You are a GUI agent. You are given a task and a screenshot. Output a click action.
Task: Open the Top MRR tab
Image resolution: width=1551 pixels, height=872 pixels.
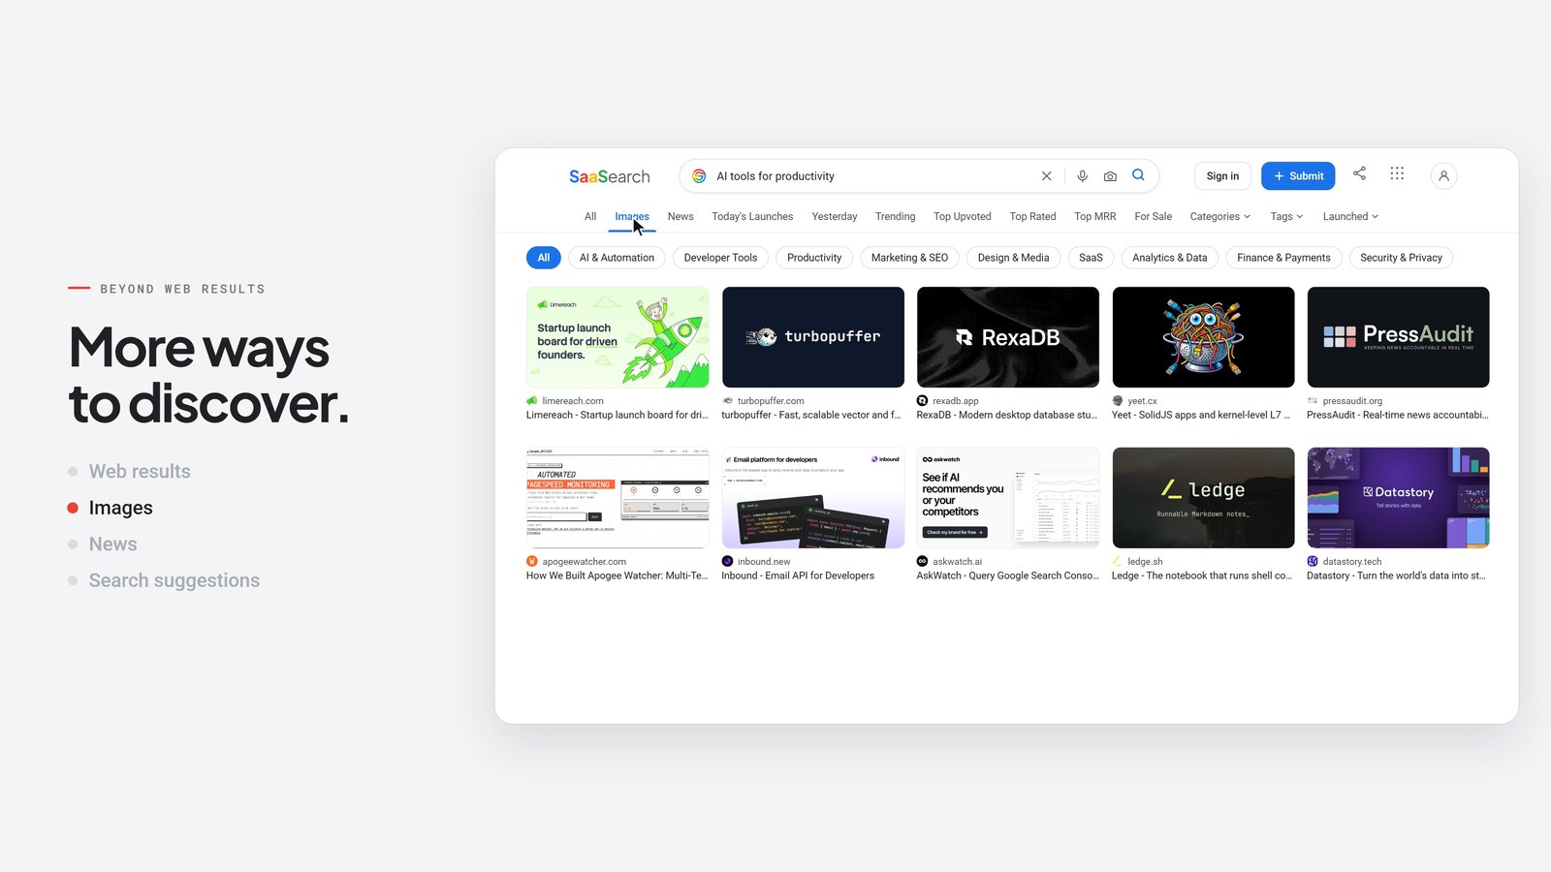(x=1094, y=216)
